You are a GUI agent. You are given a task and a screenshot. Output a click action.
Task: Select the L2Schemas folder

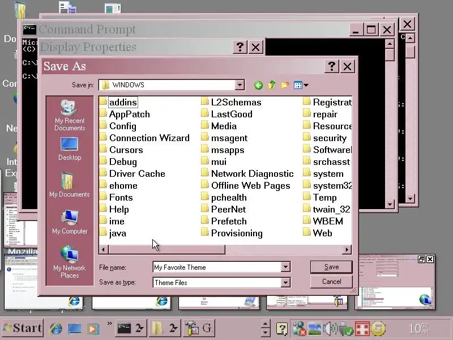click(231, 102)
